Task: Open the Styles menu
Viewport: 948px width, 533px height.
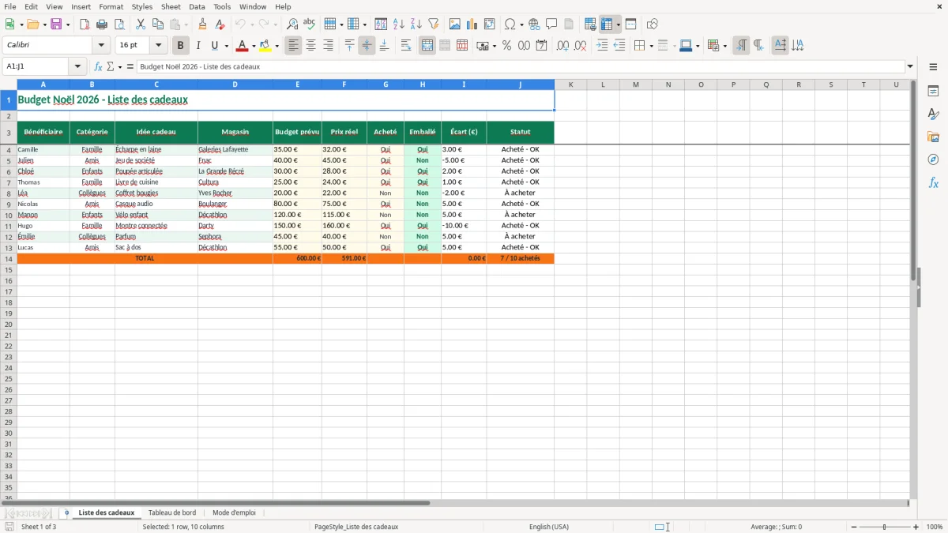Action: pyautogui.click(x=142, y=6)
